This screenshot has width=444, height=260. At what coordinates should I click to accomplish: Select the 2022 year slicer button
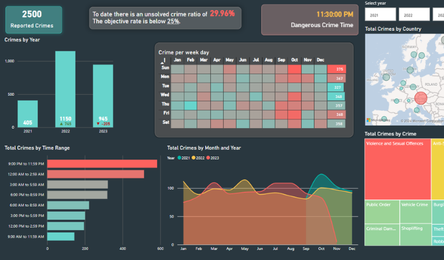point(413,14)
